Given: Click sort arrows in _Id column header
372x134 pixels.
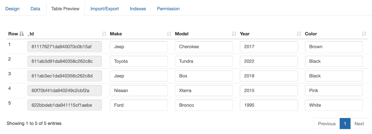Looking at the screenshot, I should [x=104, y=34].
